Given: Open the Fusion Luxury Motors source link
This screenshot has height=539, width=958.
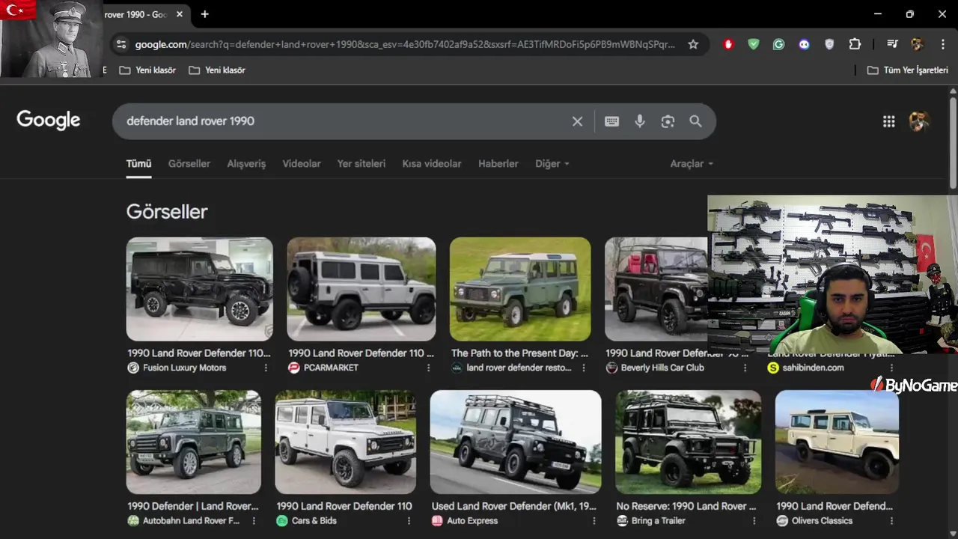Looking at the screenshot, I should coord(177,368).
